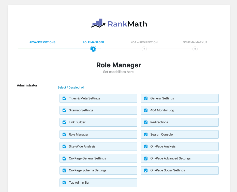Uncheck General Settings checkbox

pos(146,98)
